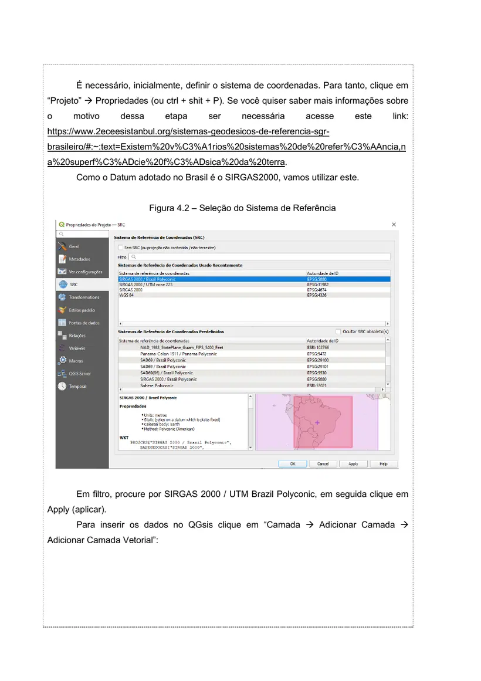Viewport: 481px width, 681px height.
Task: Click the predefined list vertical scrollbar
Action: [388, 362]
